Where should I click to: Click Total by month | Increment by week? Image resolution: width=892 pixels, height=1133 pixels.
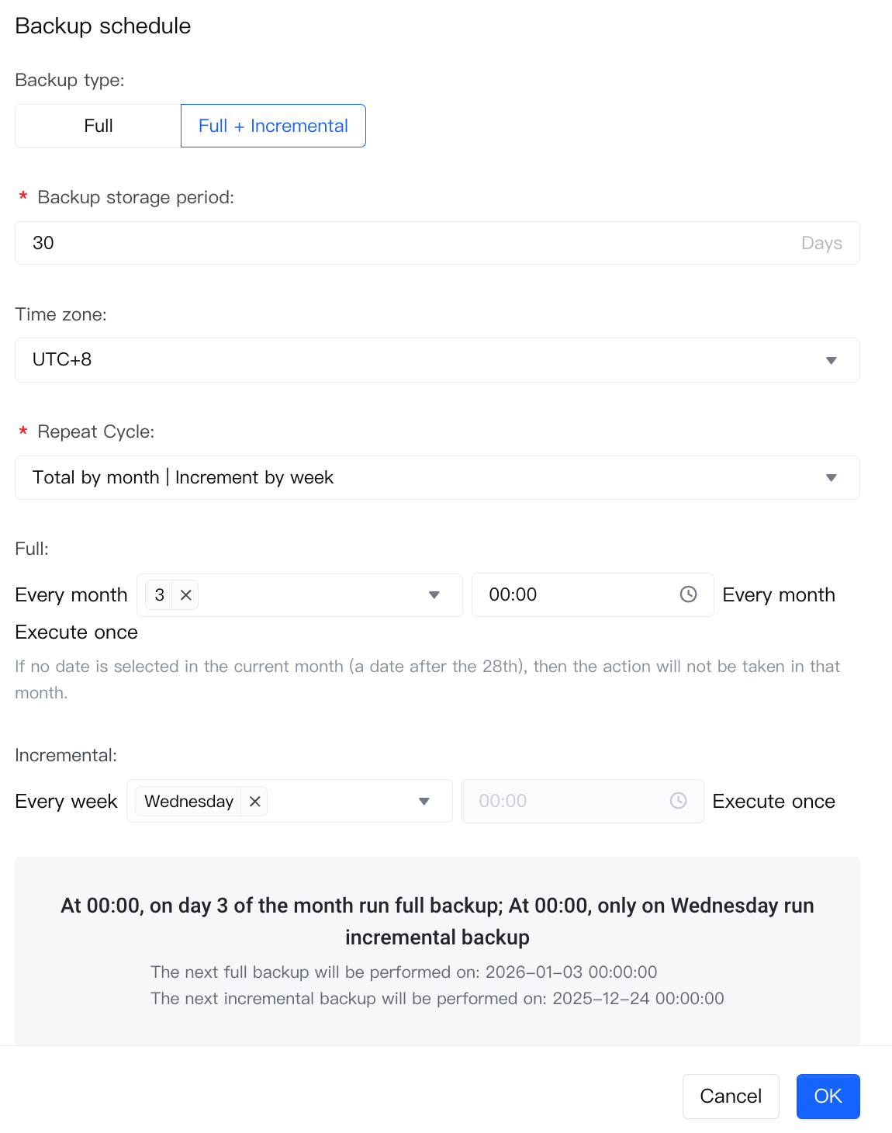tap(183, 477)
